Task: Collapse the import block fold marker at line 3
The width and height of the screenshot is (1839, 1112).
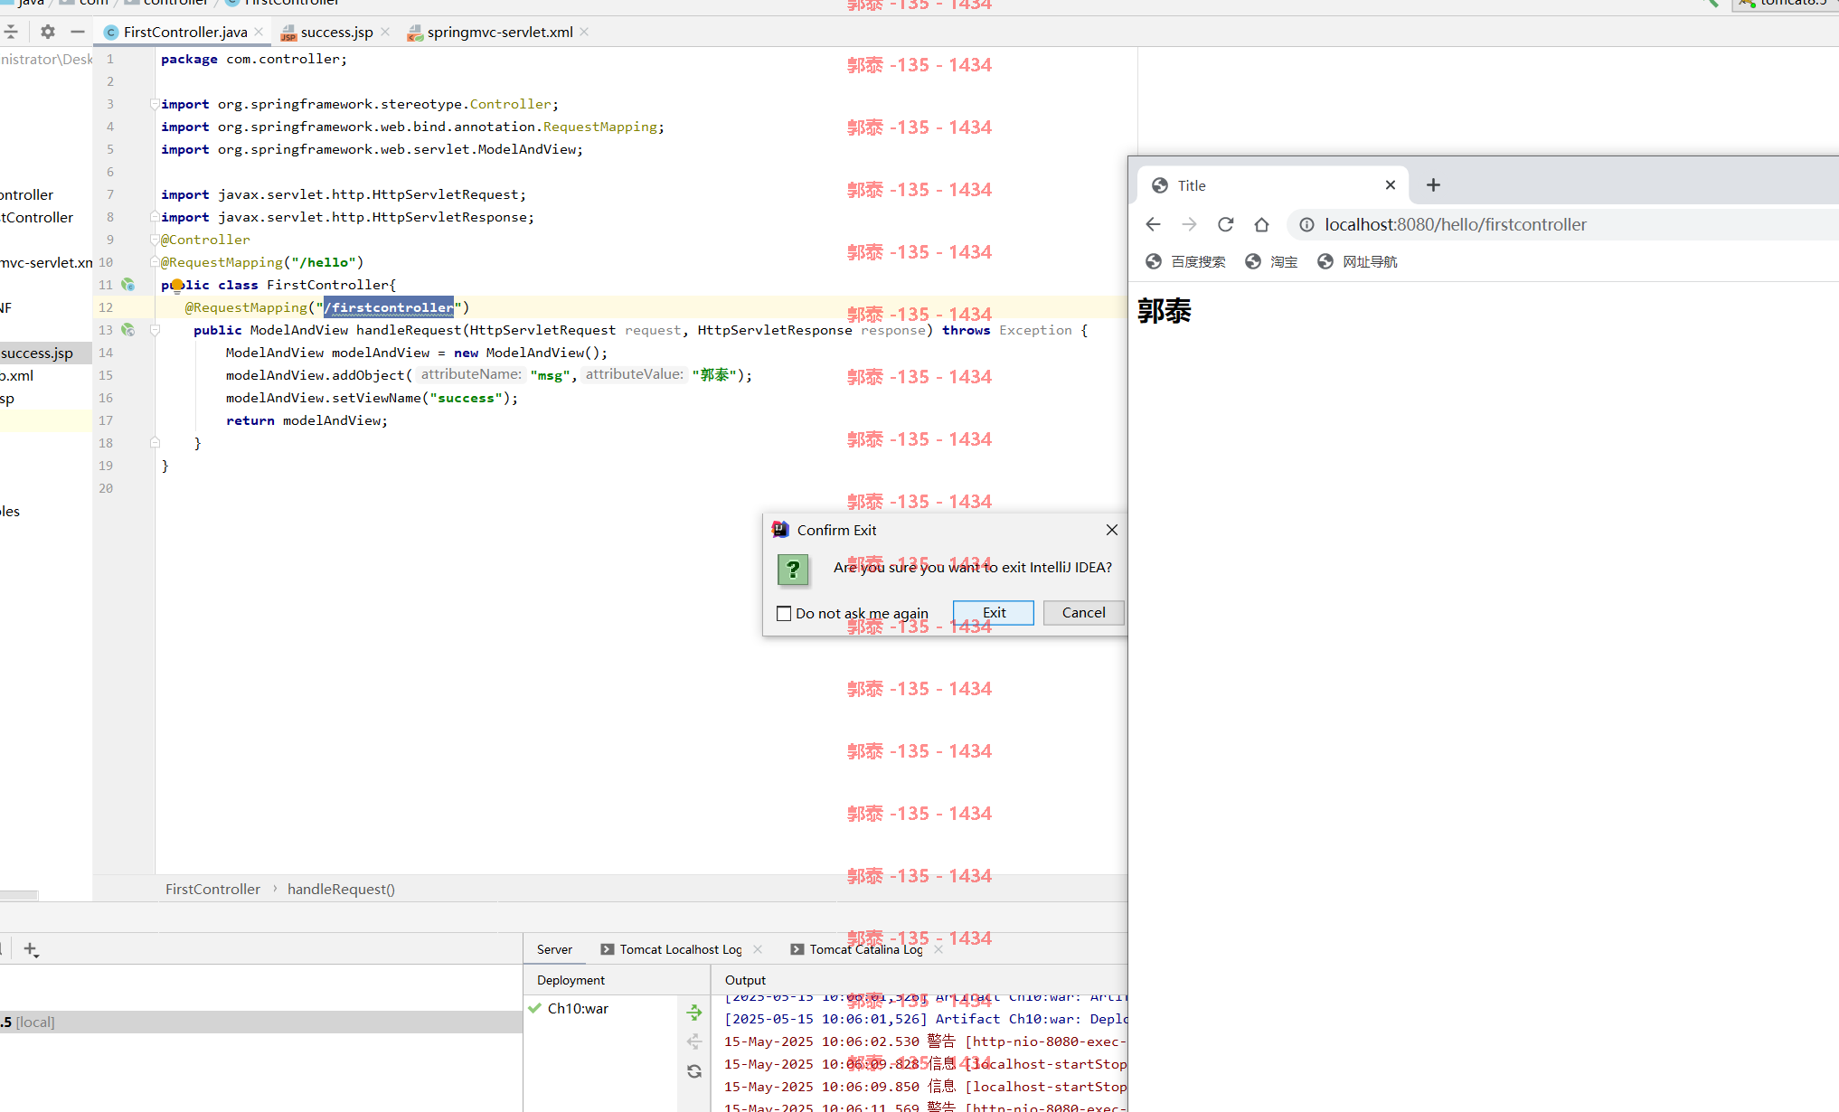Action: click(155, 104)
